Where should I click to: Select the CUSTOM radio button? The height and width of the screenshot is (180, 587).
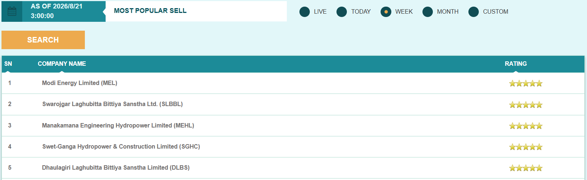(x=474, y=12)
